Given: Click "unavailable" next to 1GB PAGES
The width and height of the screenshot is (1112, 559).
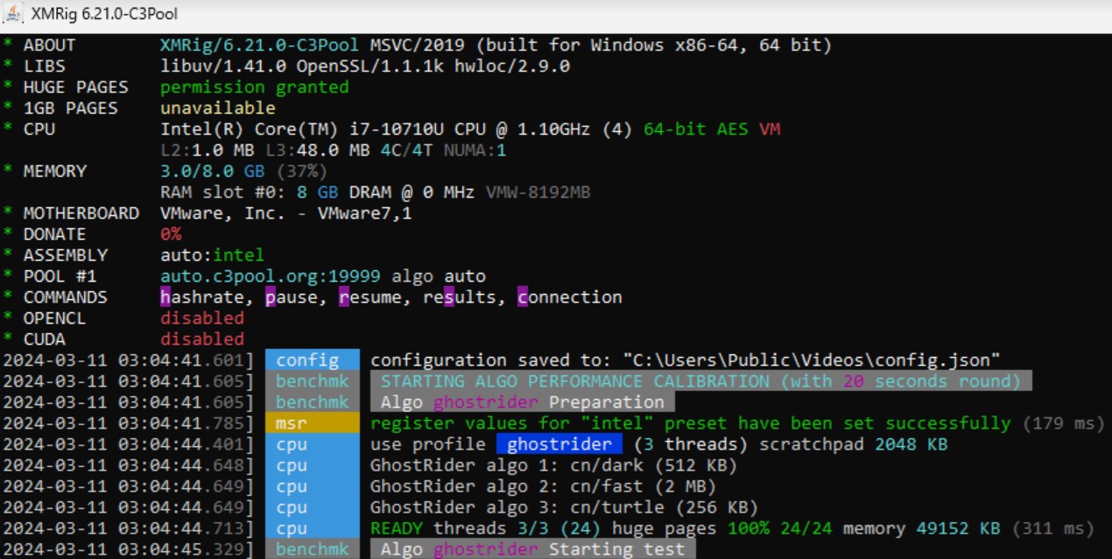Looking at the screenshot, I should click(217, 108).
